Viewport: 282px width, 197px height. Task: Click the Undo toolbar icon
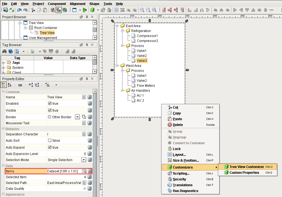click(x=19, y=10)
